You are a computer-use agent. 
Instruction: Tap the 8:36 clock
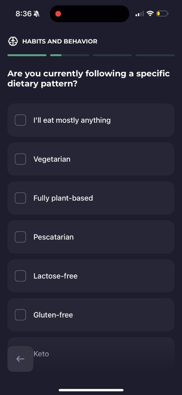pos(24,14)
